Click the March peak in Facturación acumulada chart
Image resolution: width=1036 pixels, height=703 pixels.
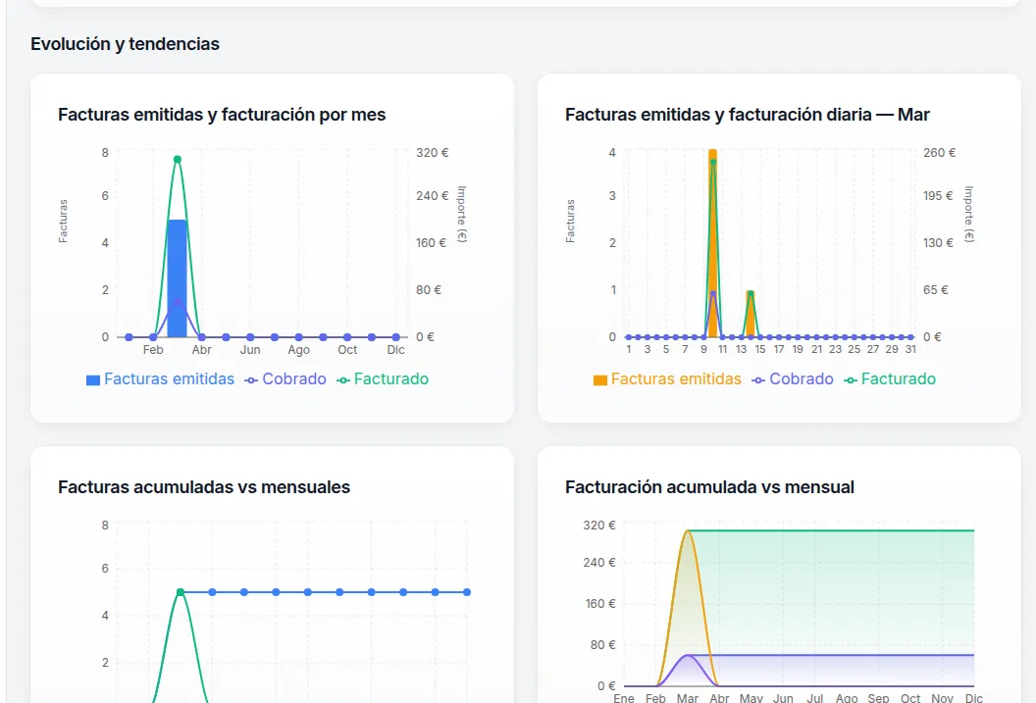pyautogui.click(x=688, y=529)
